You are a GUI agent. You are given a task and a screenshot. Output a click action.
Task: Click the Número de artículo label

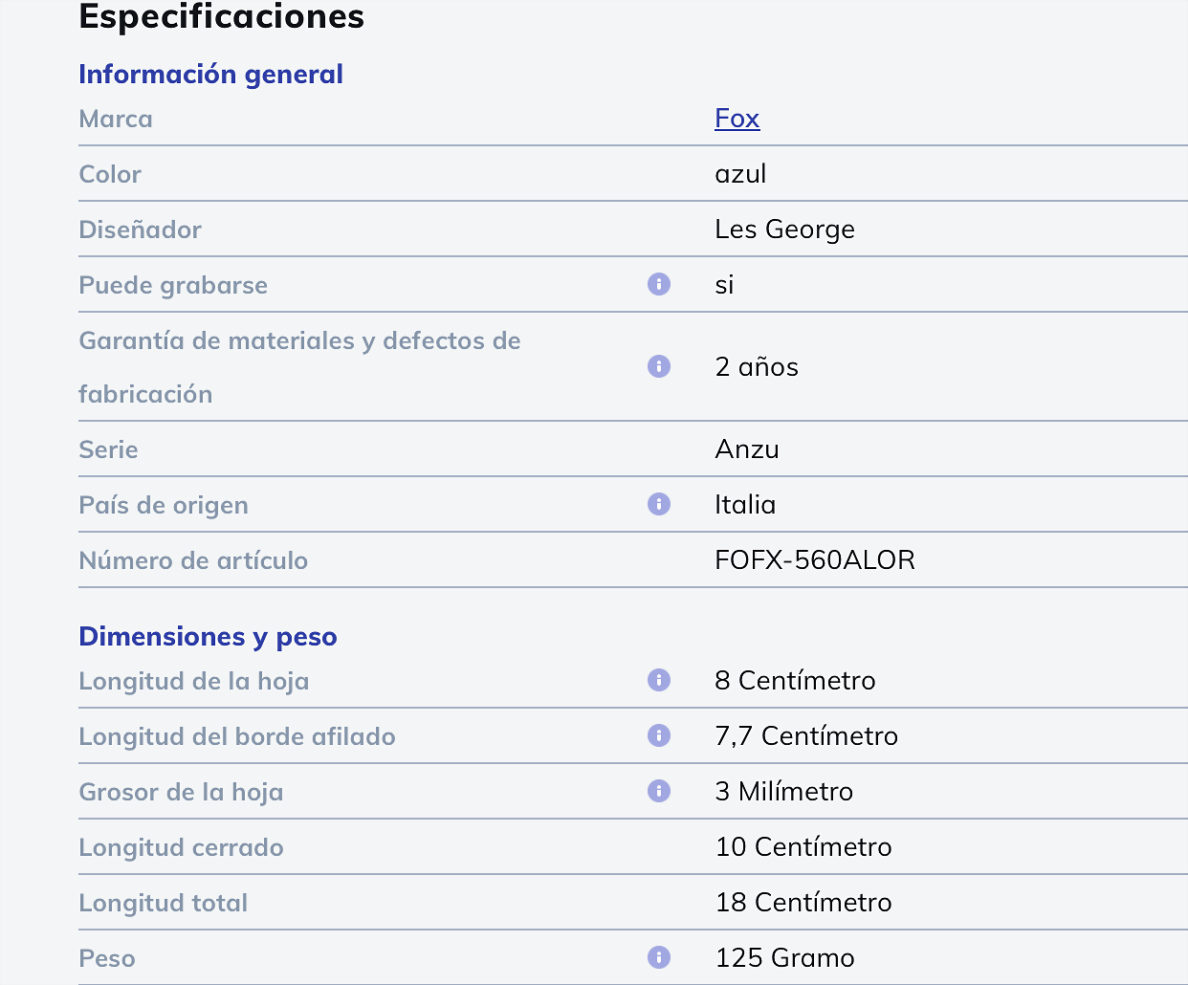pyautogui.click(x=193, y=560)
